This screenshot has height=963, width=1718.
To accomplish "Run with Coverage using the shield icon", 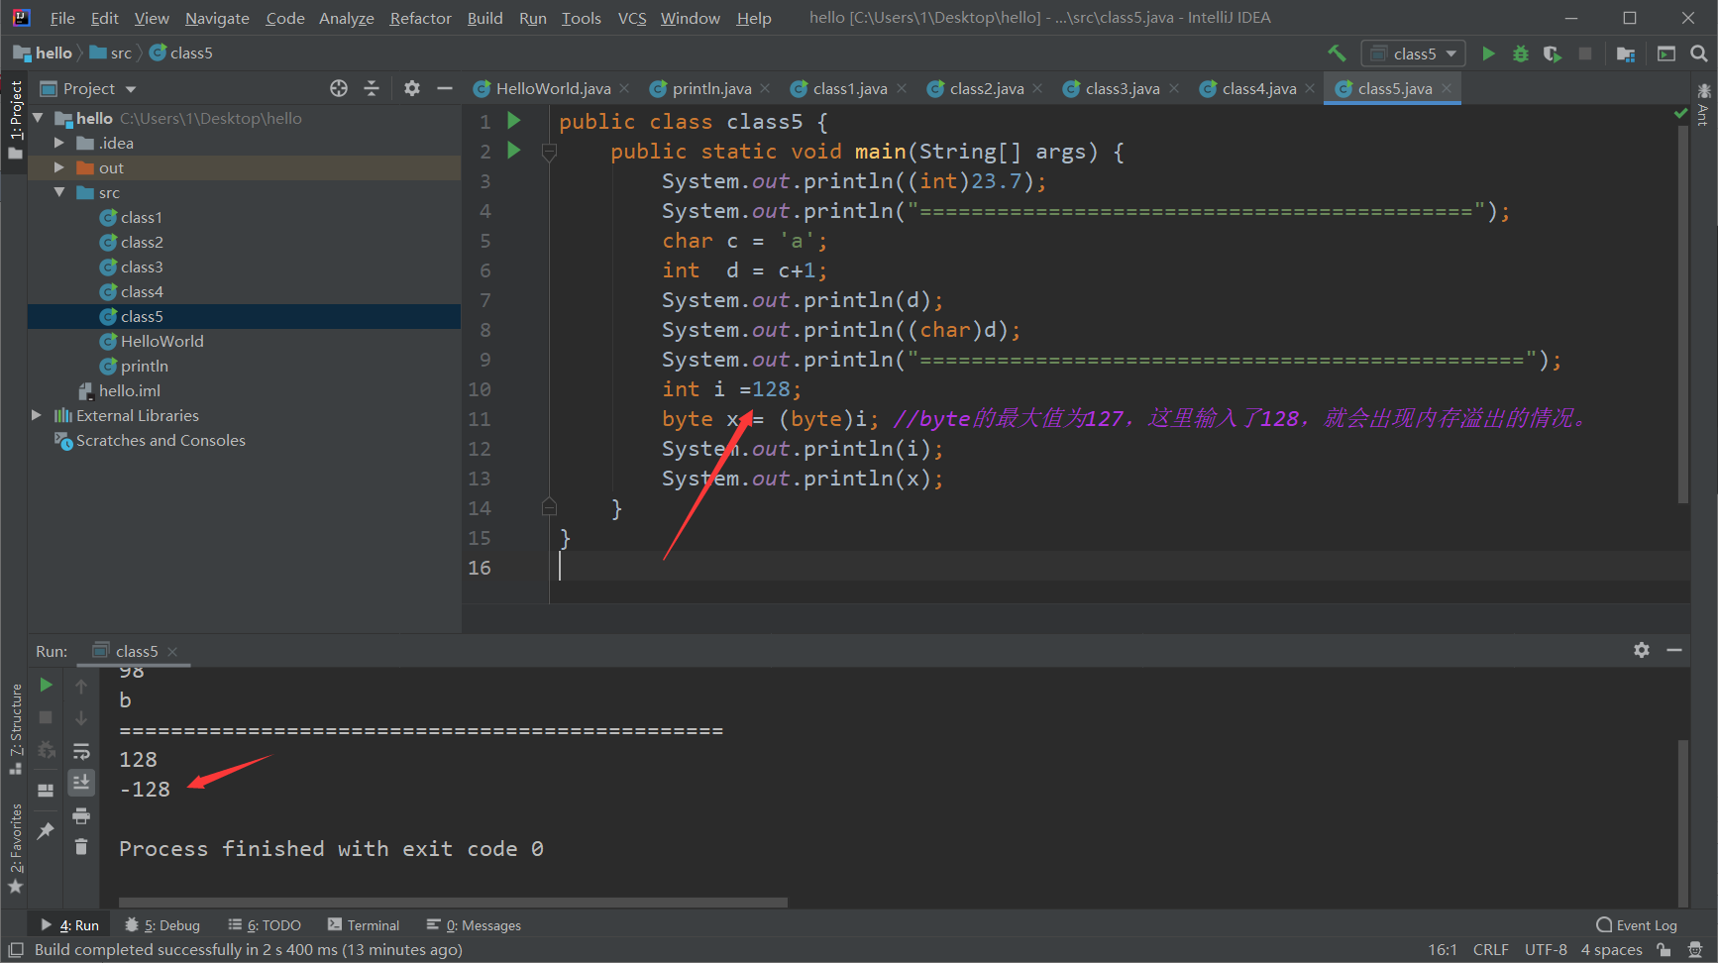I will 1553,53.
